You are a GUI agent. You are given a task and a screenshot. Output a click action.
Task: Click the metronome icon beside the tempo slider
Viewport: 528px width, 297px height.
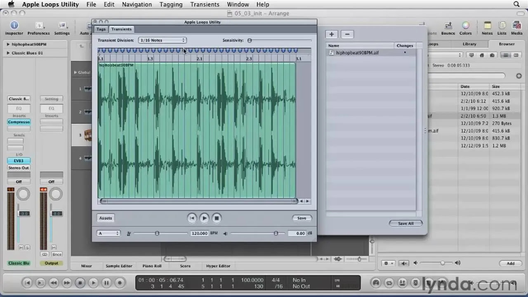(x=129, y=233)
